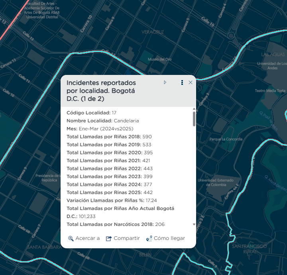Click the Variación Llamadas por Riñas % row
The height and width of the screenshot is (275, 287).
[x=111, y=200]
